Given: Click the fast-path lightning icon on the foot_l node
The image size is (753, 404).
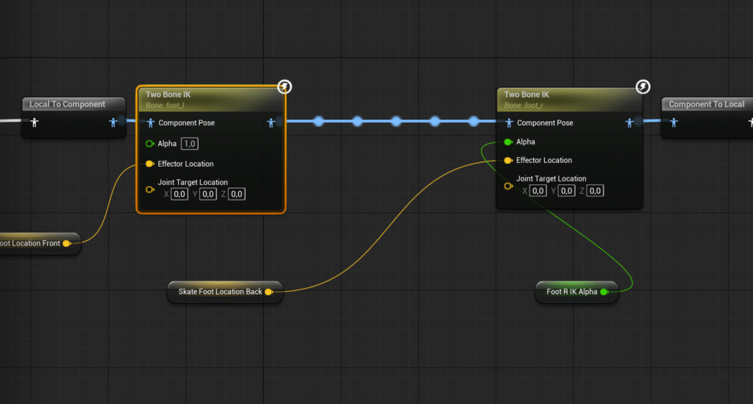Looking at the screenshot, I should [x=285, y=87].
